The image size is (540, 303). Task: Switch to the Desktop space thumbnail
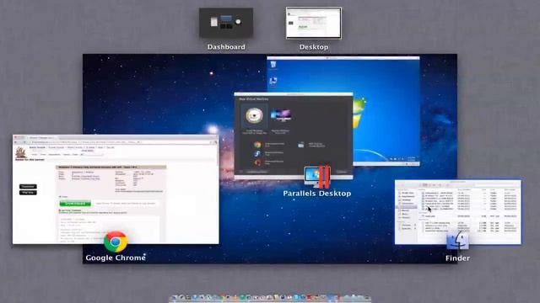313,23
